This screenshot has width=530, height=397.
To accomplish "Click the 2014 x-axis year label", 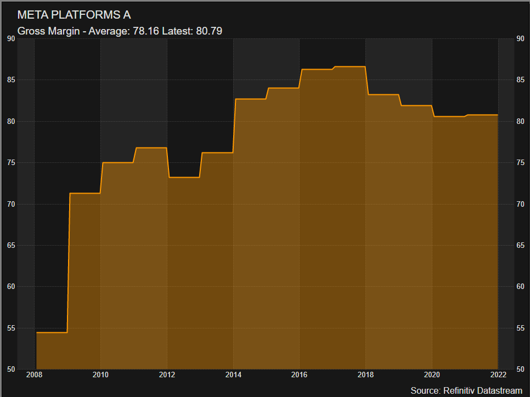I will tap(233, 375).
